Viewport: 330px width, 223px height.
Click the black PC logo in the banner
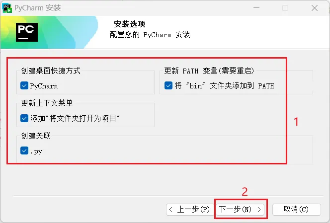[27, 32]
